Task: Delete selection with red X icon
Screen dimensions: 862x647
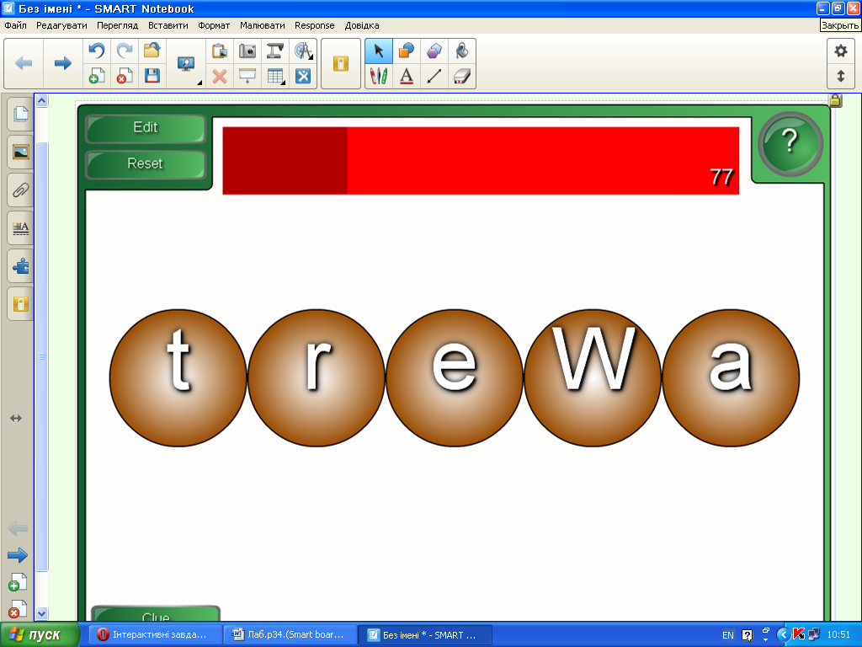Action: click(x=220, y=76)
